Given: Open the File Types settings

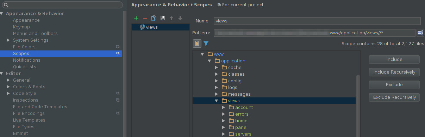Looking at the screenshot, I should (24, 127).
